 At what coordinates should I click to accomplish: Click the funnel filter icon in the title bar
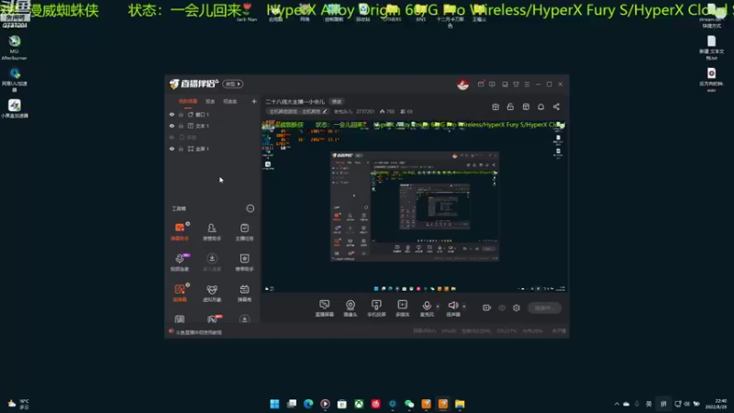coord(516,84)
